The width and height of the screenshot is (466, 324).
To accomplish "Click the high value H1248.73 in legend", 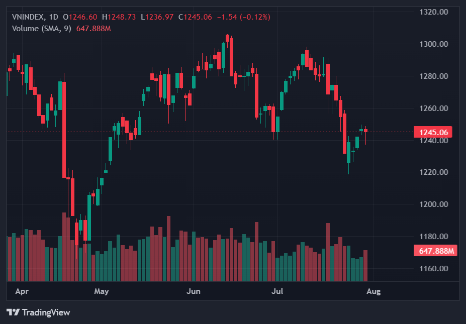I will click(119, 17).
